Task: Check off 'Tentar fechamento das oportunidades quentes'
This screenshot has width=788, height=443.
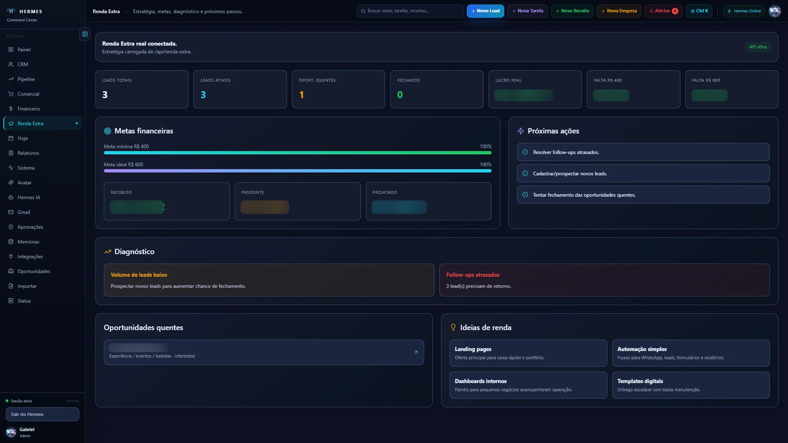Action: pos(525,195)
